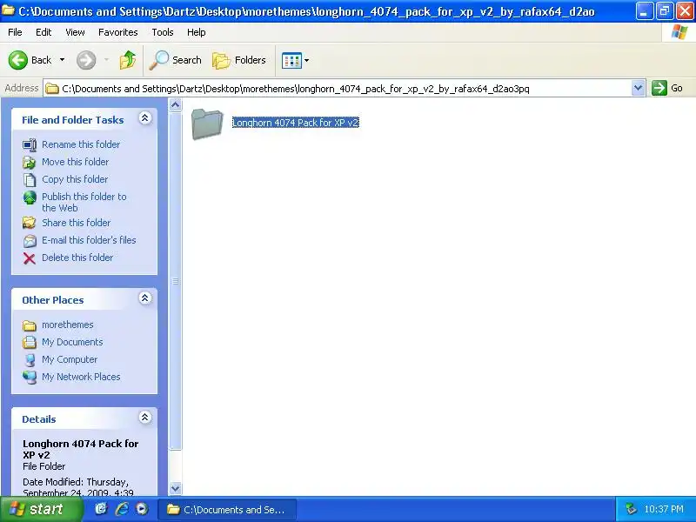Click the morethemes folder icon

tap(30, 325)
